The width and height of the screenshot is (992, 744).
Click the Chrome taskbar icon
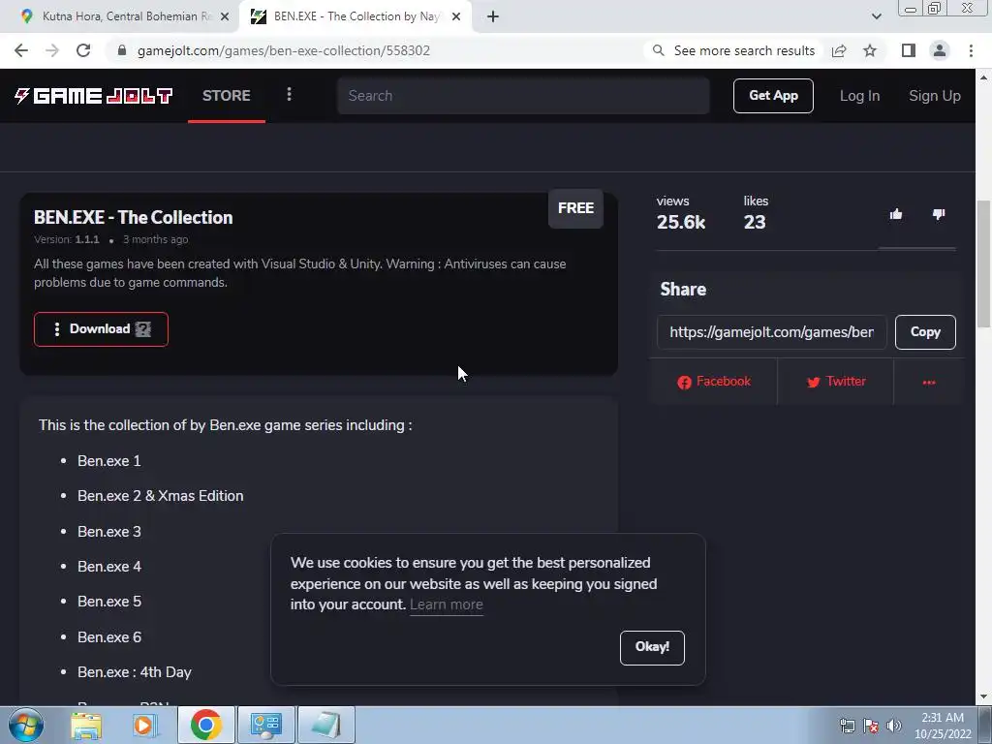[x=205, y=725]
